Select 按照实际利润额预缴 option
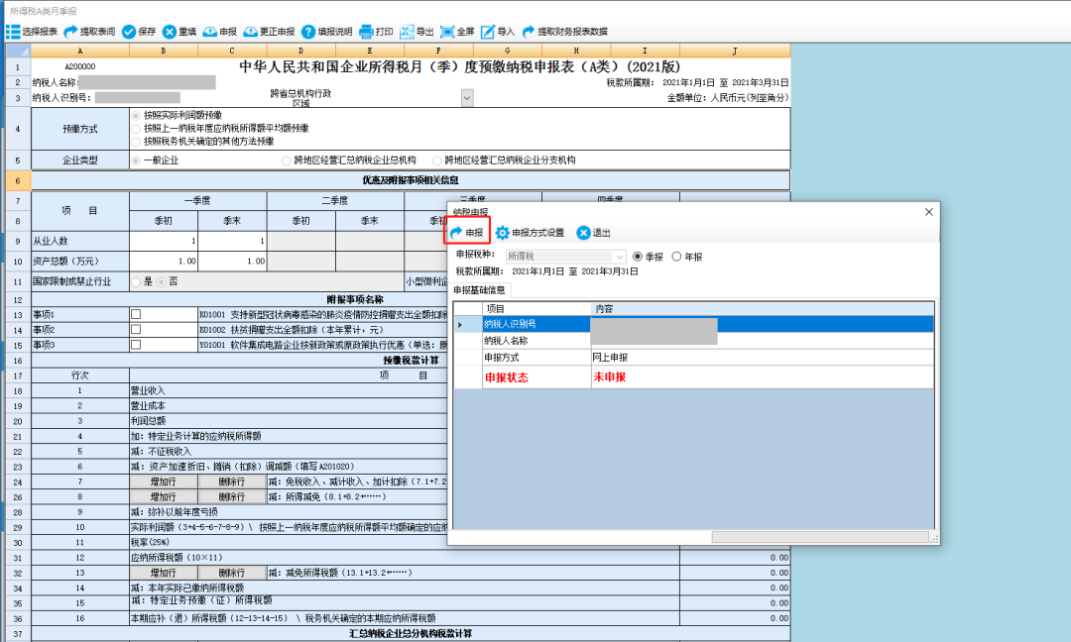Screen dimensions: 1071x642 [x=177, y=115]
